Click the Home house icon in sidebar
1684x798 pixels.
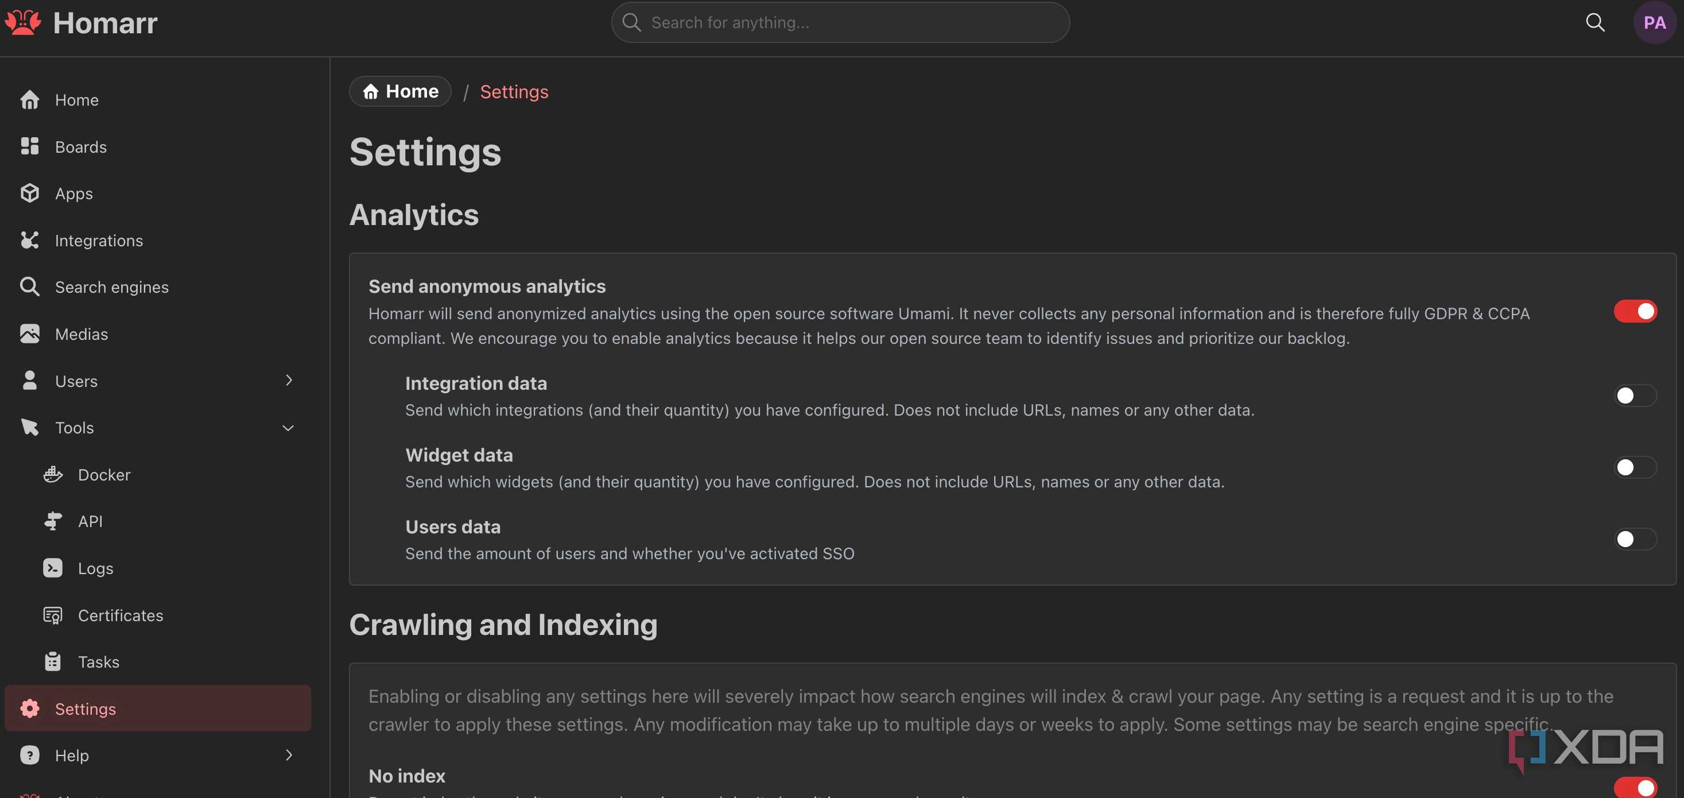coord(29,99)
